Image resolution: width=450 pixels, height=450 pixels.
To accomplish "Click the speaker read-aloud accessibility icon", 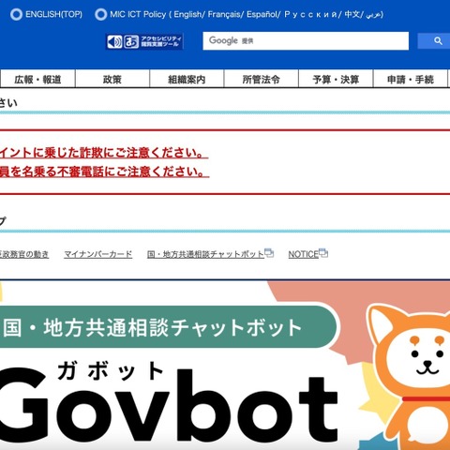I will (x=114, y=41).
